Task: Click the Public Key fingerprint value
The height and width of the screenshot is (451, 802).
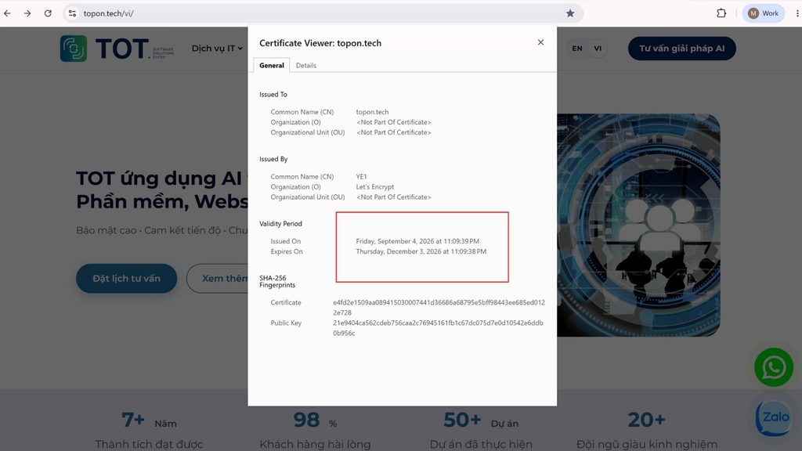Action: (438, 328)
